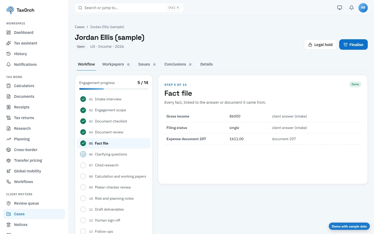Open Transfer pricing in the sidebar
374x234 pixels.
34,160
